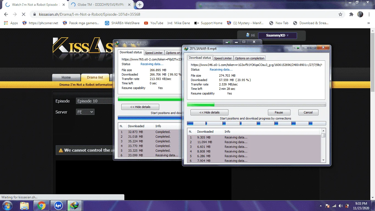This screenshot has width=375, height=211.
Task: Open the Apps bookmarks shortcut
Action: (x=11, y=23)
